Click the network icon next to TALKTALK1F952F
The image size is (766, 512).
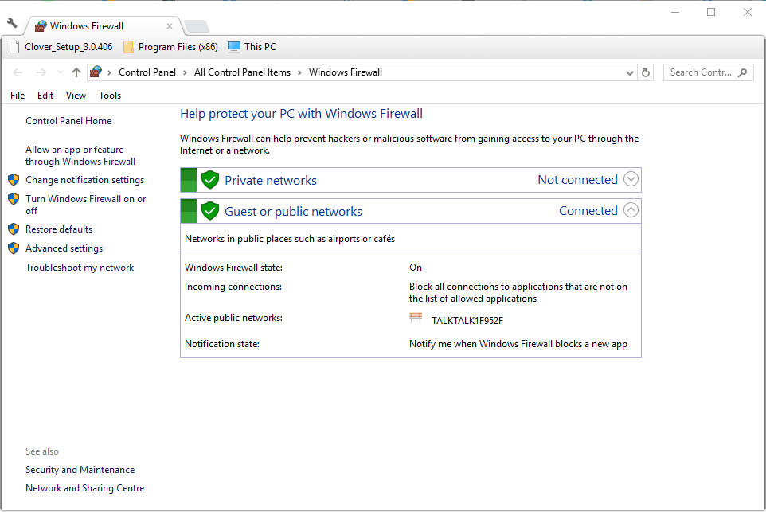pos(415,318)
